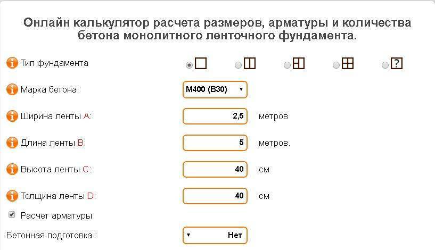Click the question-mark custom foundation icon
The width and height of the screenshot is (435, 250).
pos(397,63)
